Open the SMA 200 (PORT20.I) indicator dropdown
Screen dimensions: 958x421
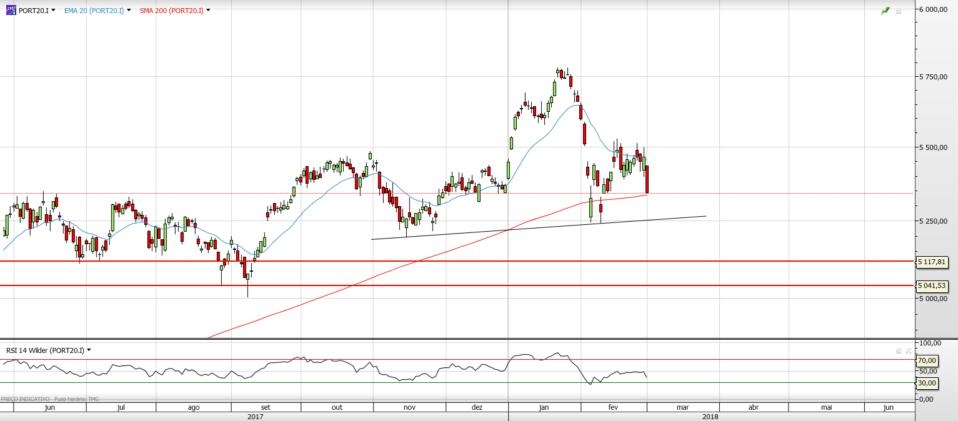[208, 11]
